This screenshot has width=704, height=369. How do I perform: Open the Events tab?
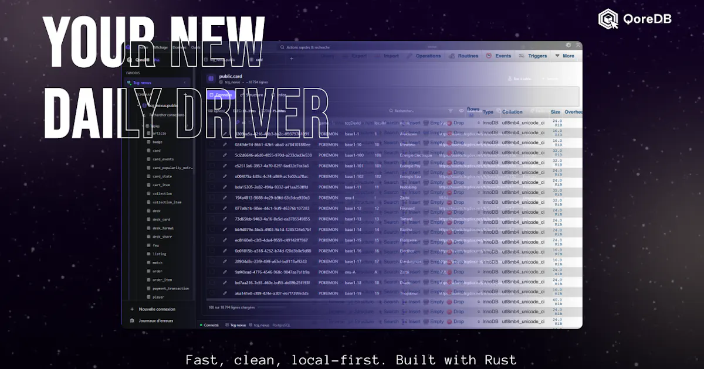499,56
